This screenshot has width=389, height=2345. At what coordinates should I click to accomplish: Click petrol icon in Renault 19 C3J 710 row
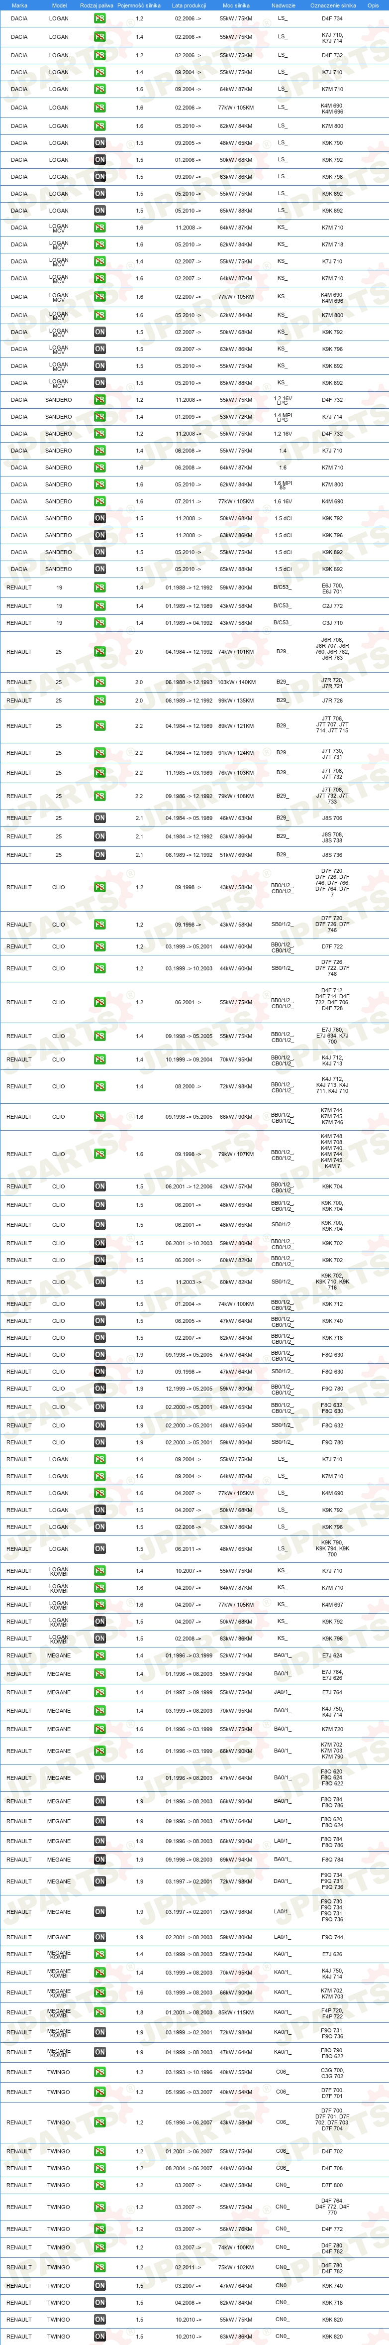(100, 623)
